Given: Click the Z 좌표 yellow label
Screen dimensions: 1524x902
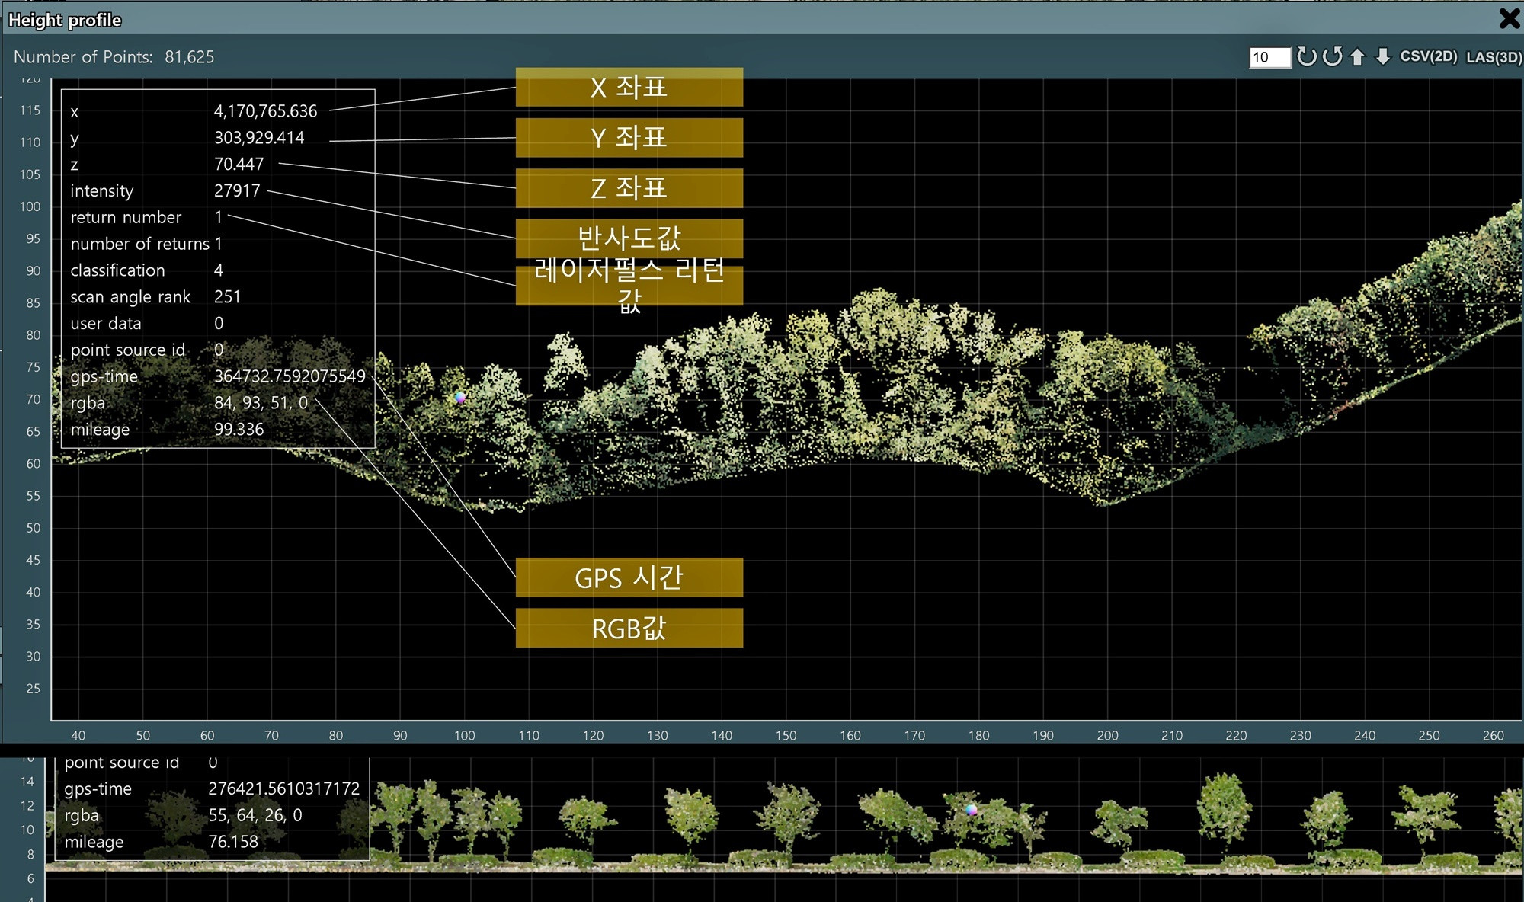Looking at the screenshot, I should (x=629, y=188).
